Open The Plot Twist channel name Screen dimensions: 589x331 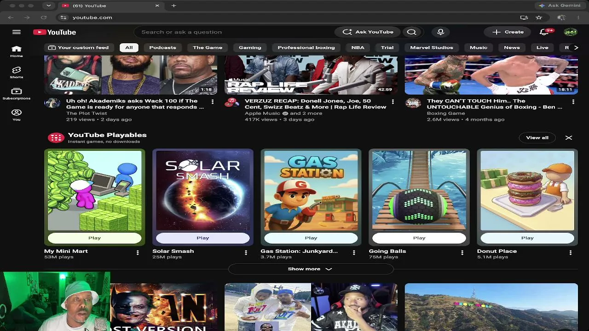87,113
